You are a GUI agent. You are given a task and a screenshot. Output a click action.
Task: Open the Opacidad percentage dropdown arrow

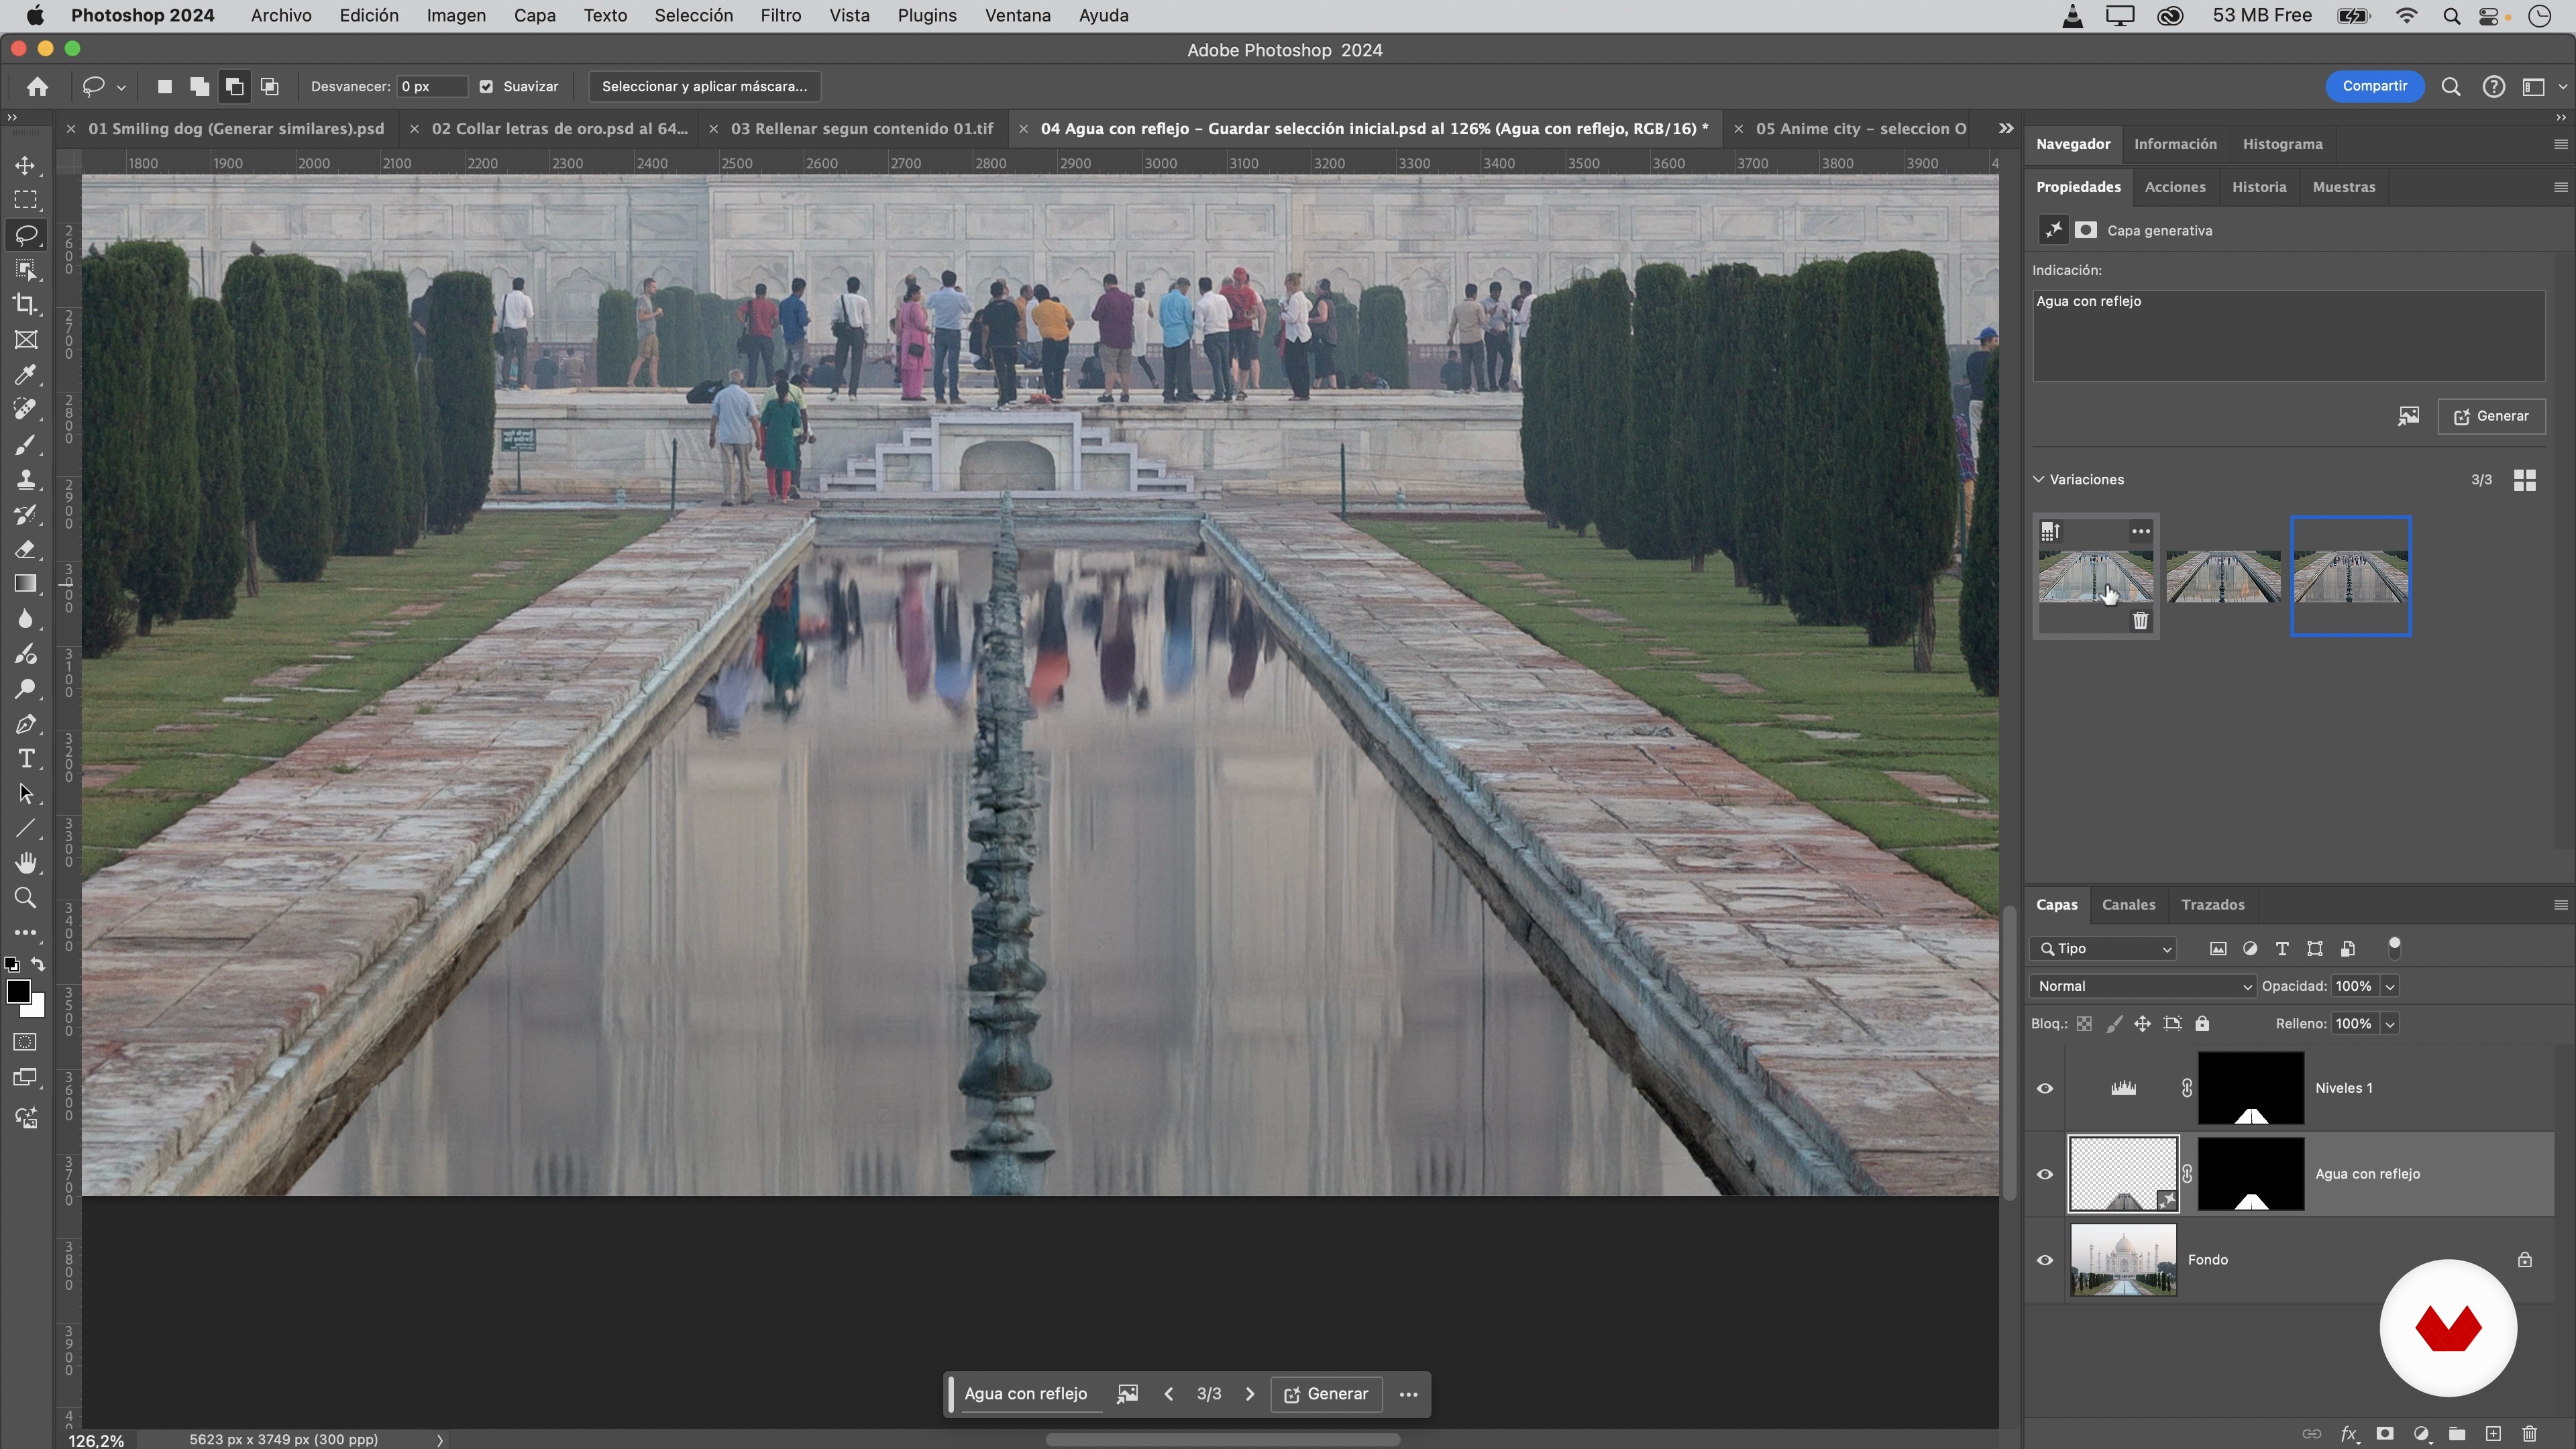coord(2390,986)
